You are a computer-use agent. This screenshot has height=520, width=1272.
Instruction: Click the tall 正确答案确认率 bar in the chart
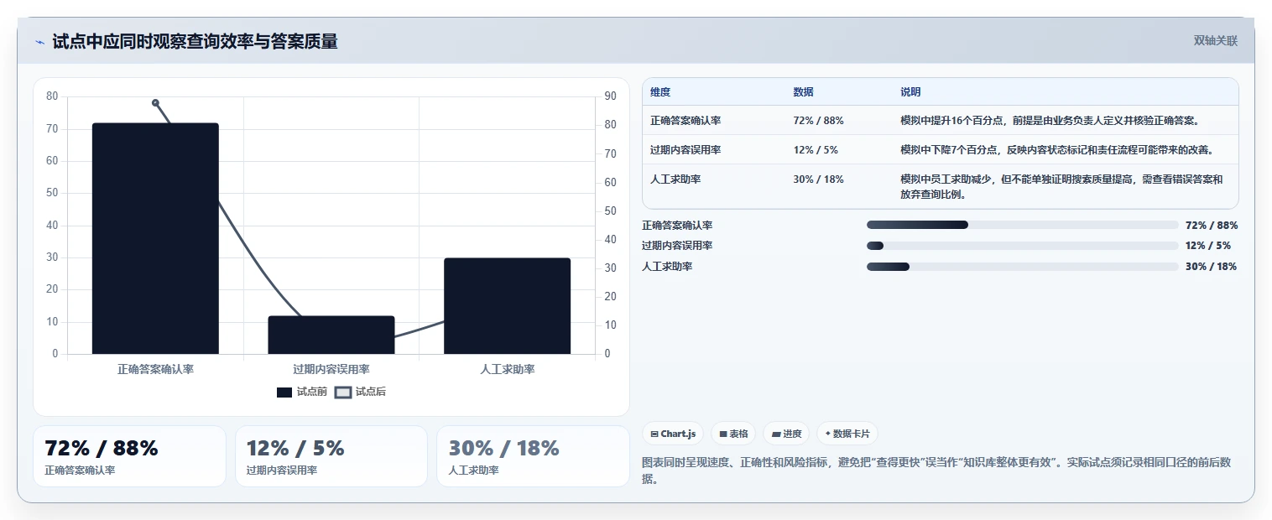click(155, 238)
